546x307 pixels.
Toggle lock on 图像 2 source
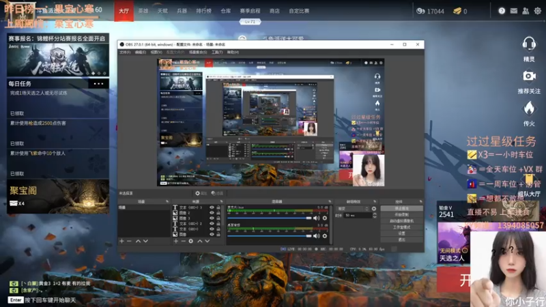(218, 213)
